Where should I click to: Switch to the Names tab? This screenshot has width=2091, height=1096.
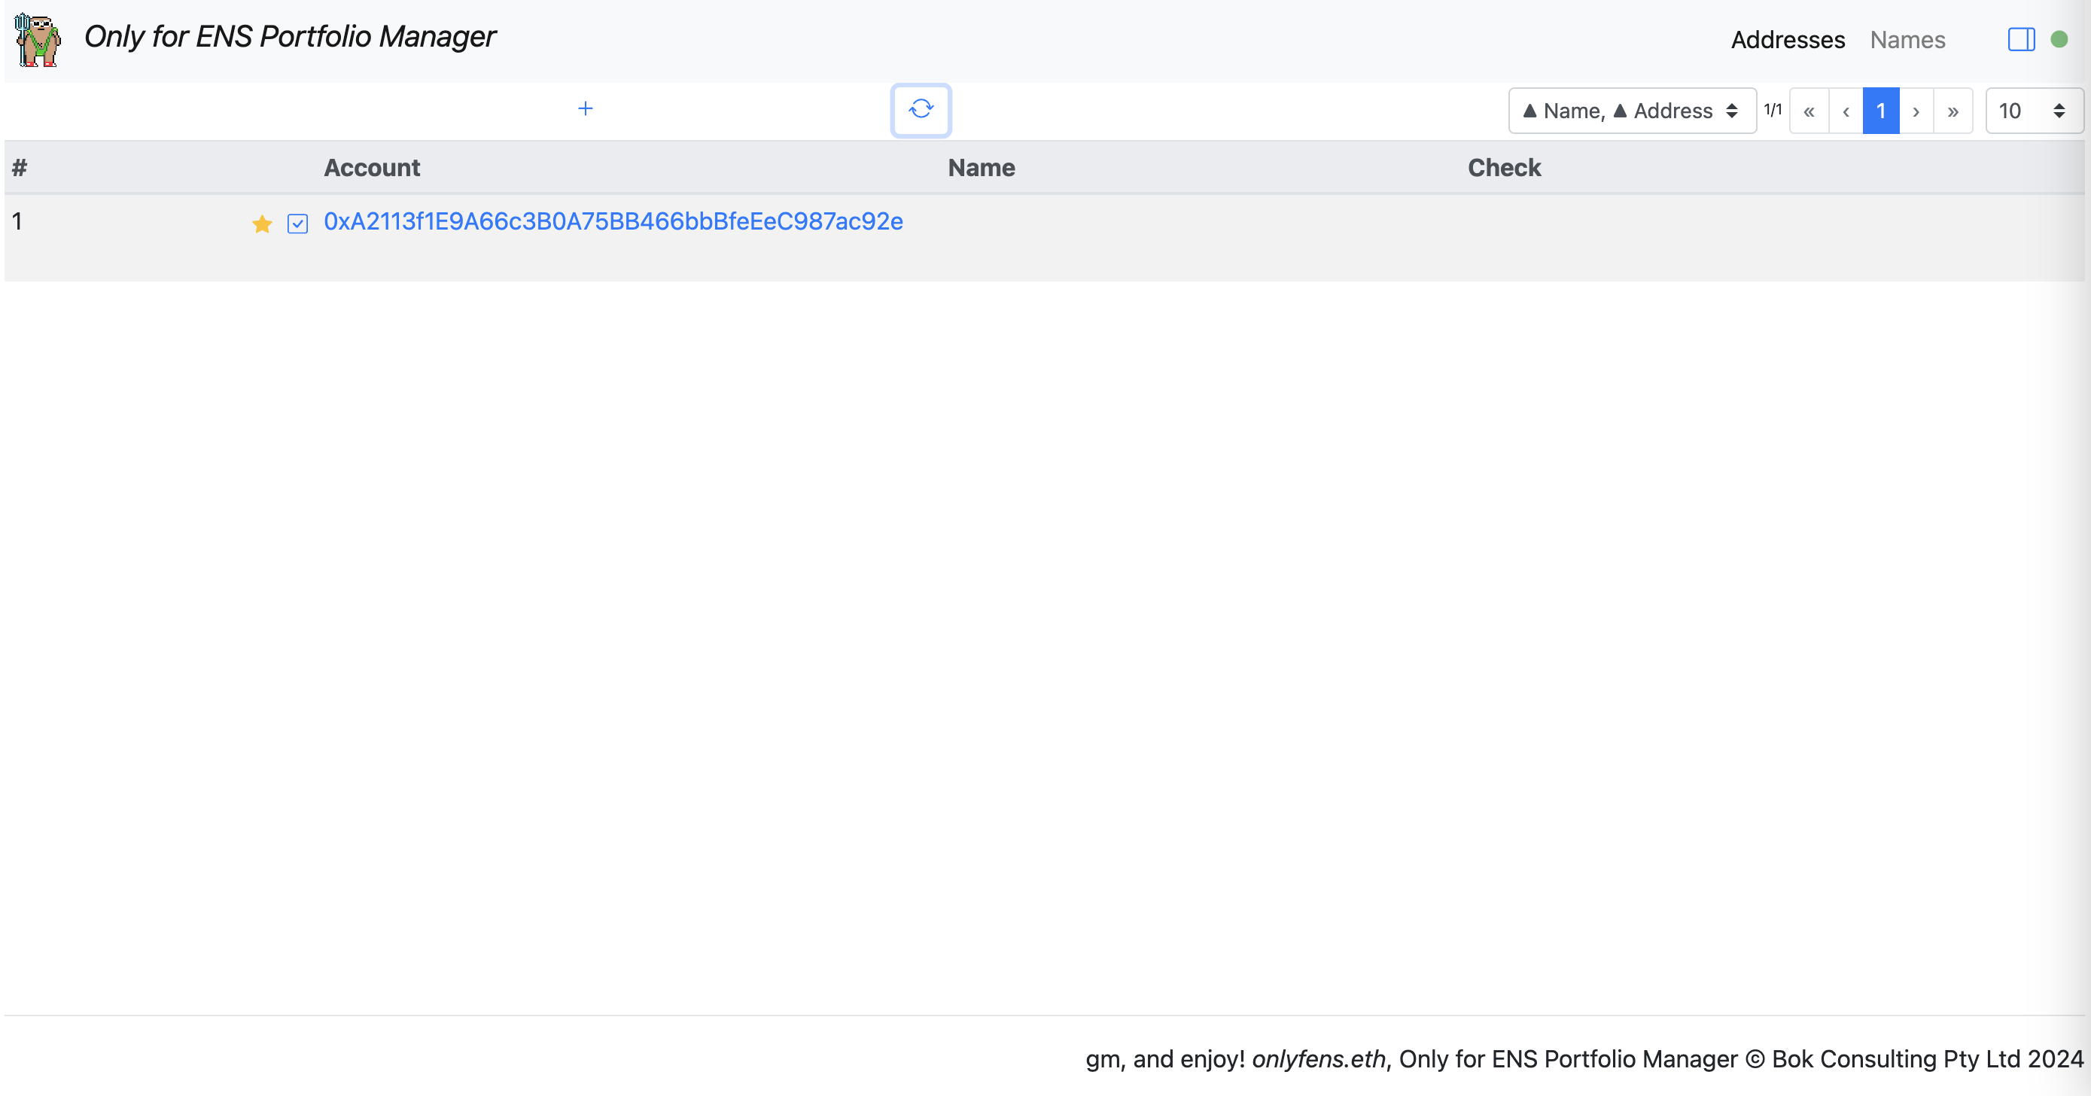(1907, 40)
